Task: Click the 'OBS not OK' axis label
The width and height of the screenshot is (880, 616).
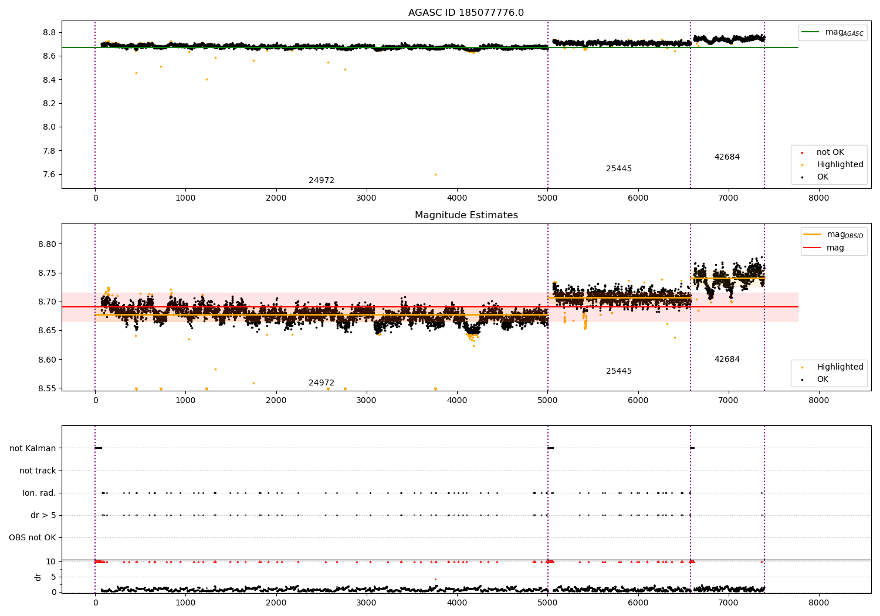Action: (32, 538)
